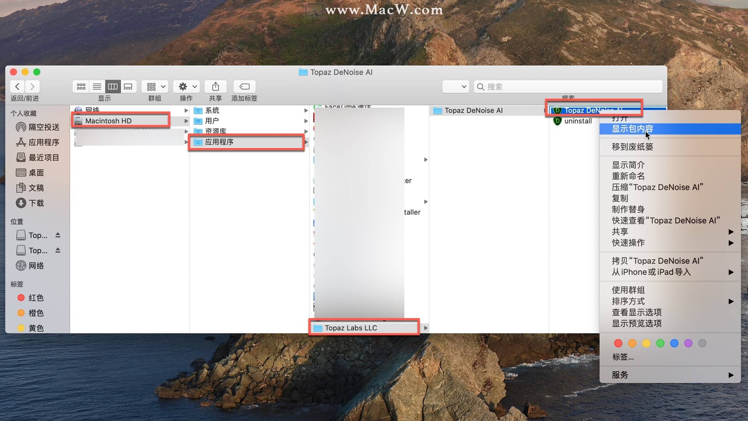Screen dimensions: 748x421
Task: Select the 橙色 tag in sidebar
Action: click(30, 313)
